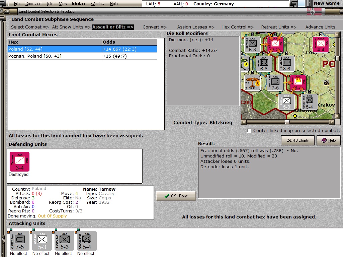Image resolution: width=343 pixels, height=257 pixels.
Task: Click the bomber aircraft counter on the map
Action: tap(253, 83)
